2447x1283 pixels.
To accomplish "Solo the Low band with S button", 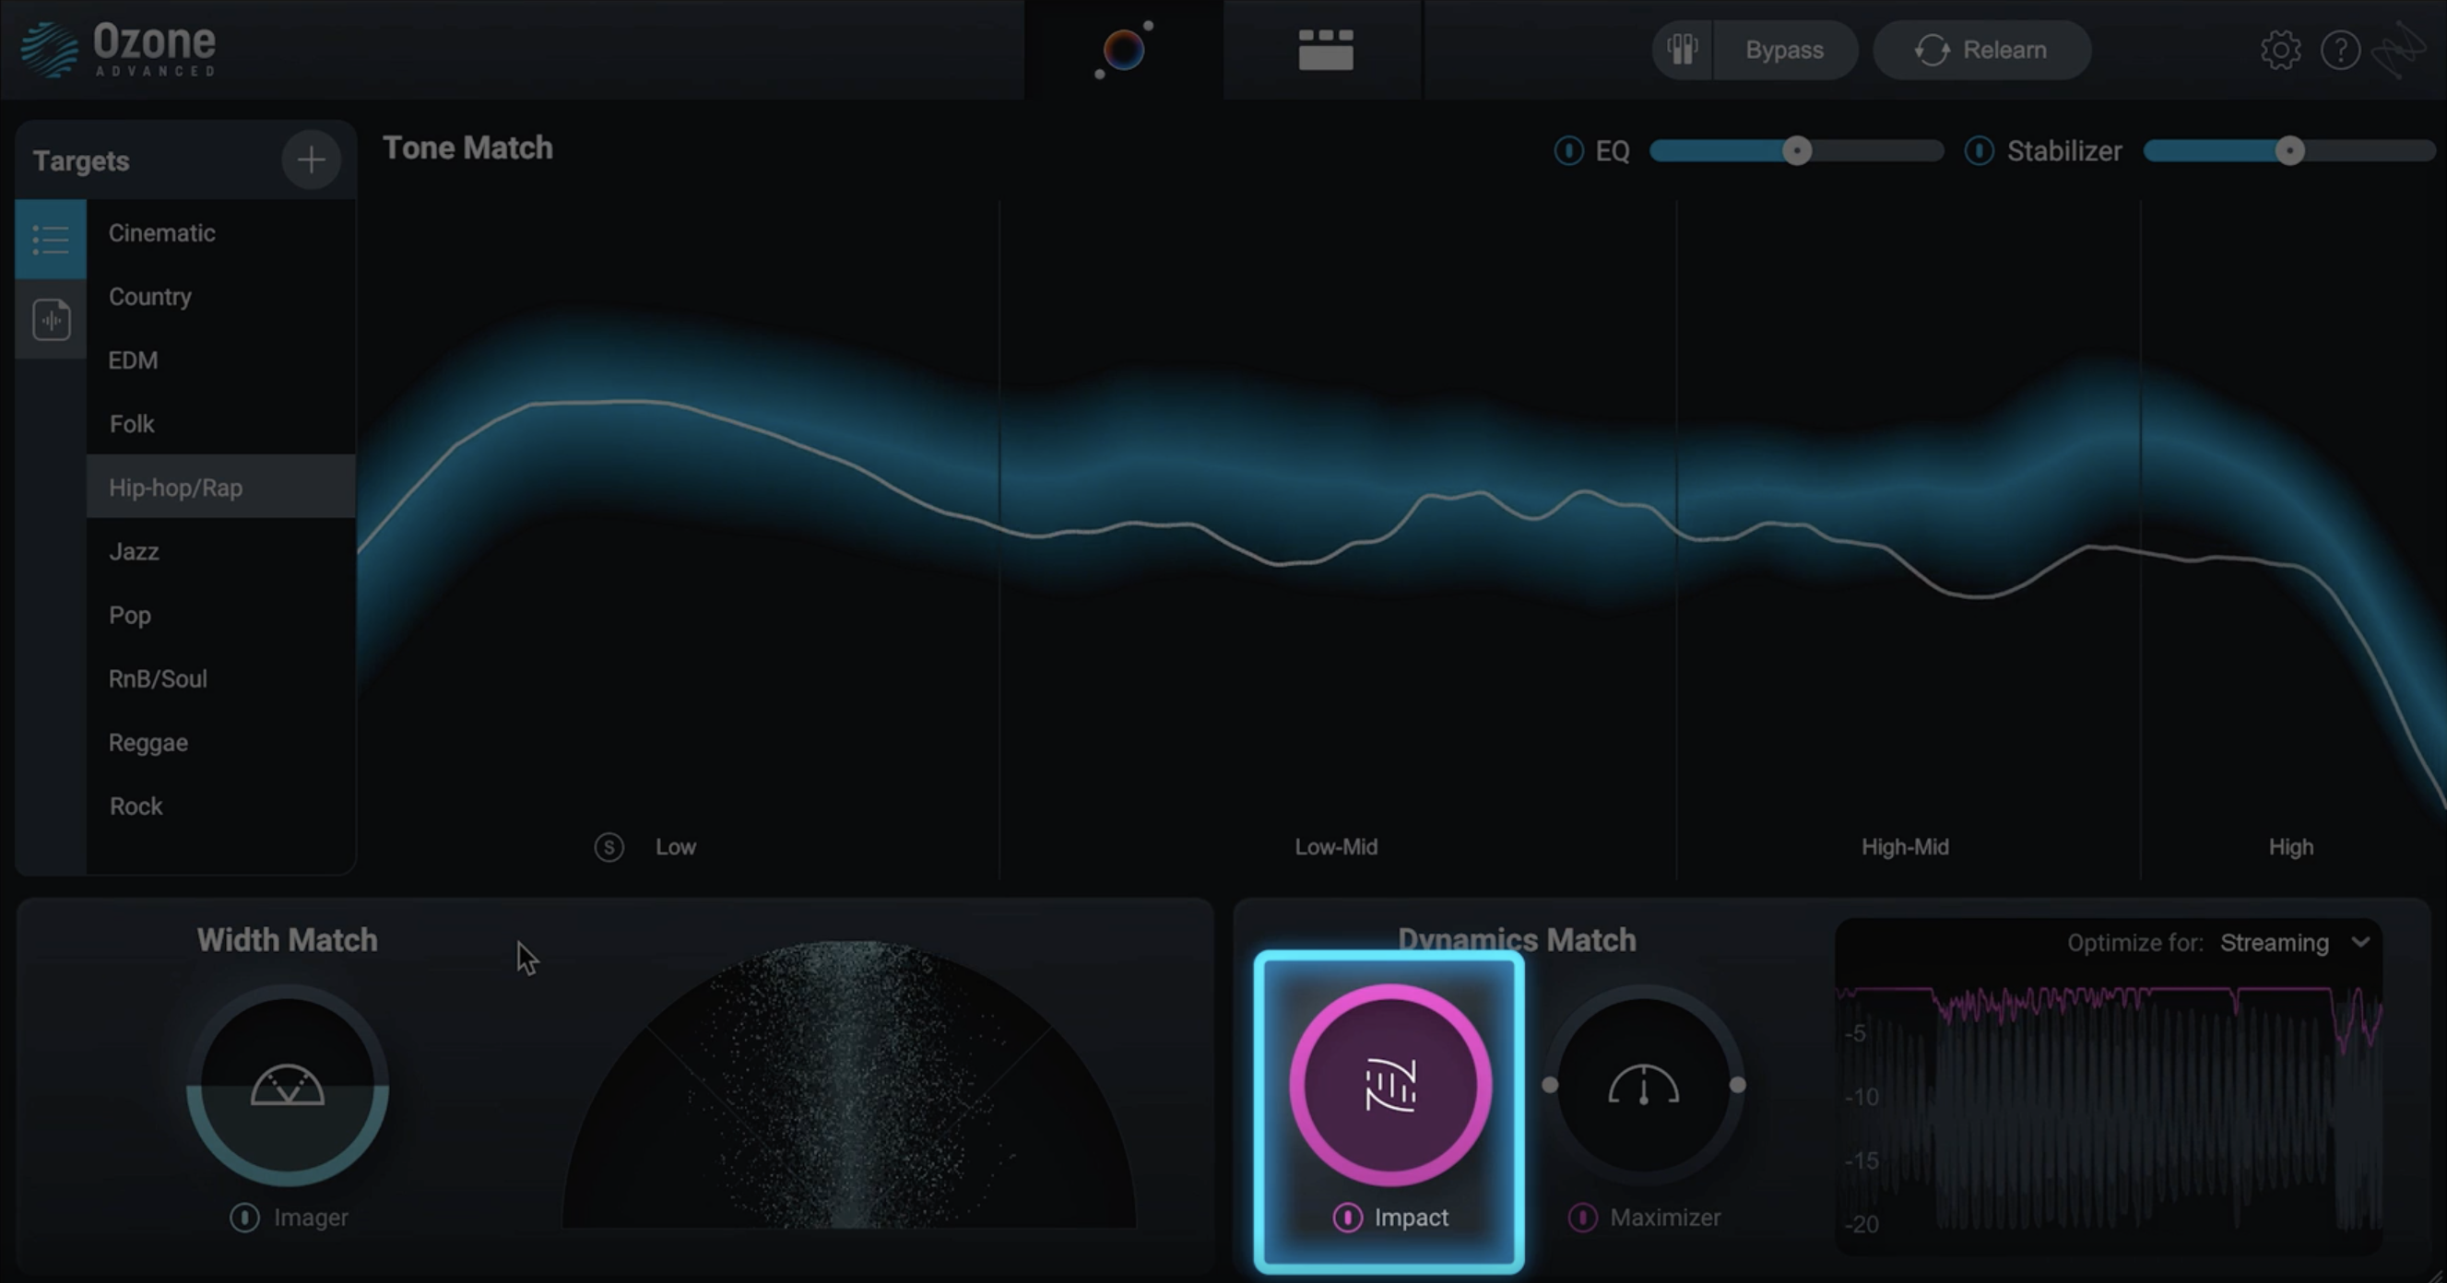I will [609, 846].
